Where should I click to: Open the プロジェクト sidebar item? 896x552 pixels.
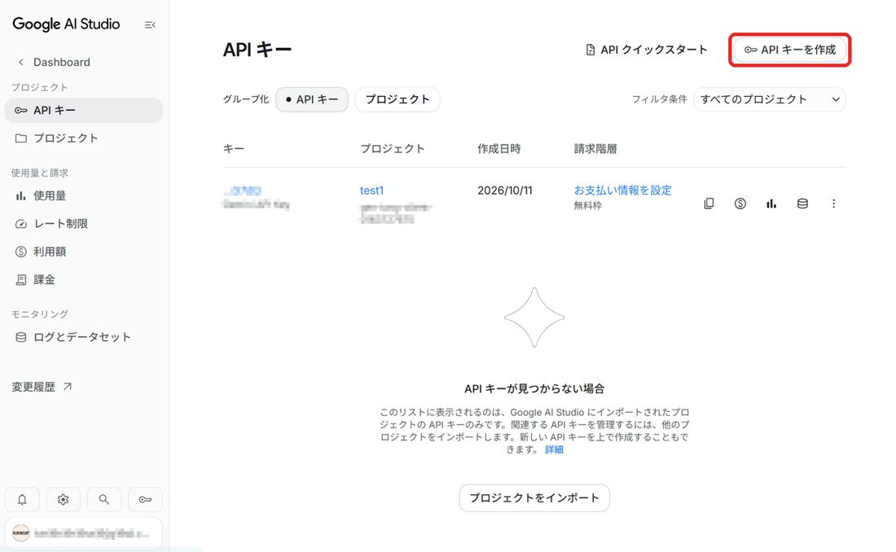(x=83, y=138)
